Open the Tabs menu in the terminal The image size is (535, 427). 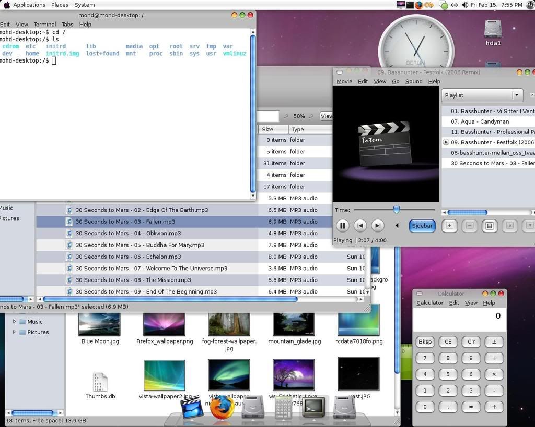(x=67, y=24)
